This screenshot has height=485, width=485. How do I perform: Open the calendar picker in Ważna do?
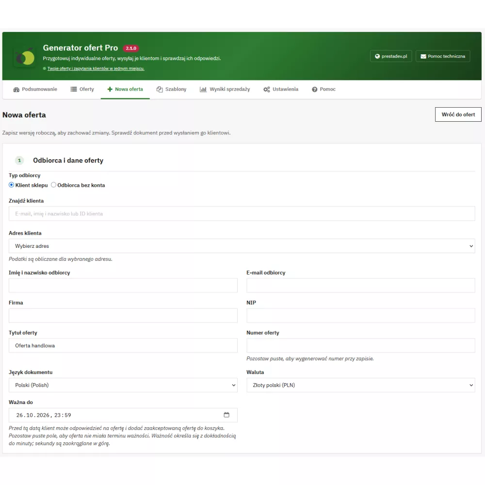tap(226, 415)
